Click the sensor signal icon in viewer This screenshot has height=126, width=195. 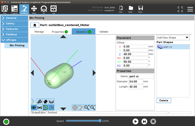40,107
